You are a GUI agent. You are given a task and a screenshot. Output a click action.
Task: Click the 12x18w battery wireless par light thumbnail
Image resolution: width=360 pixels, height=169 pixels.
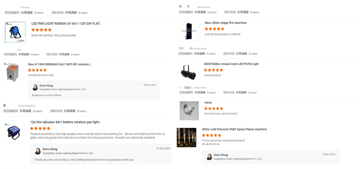pos(14,130)
